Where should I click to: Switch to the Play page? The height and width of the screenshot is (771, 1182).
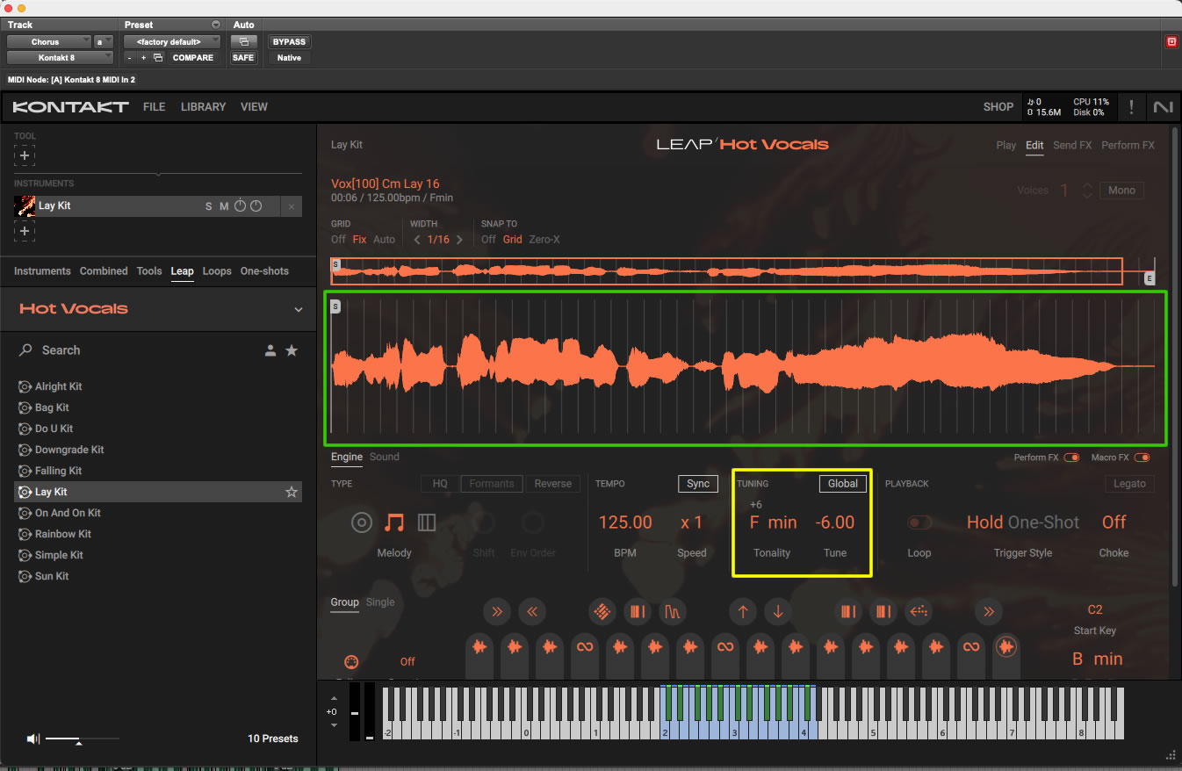[1005, 146]
